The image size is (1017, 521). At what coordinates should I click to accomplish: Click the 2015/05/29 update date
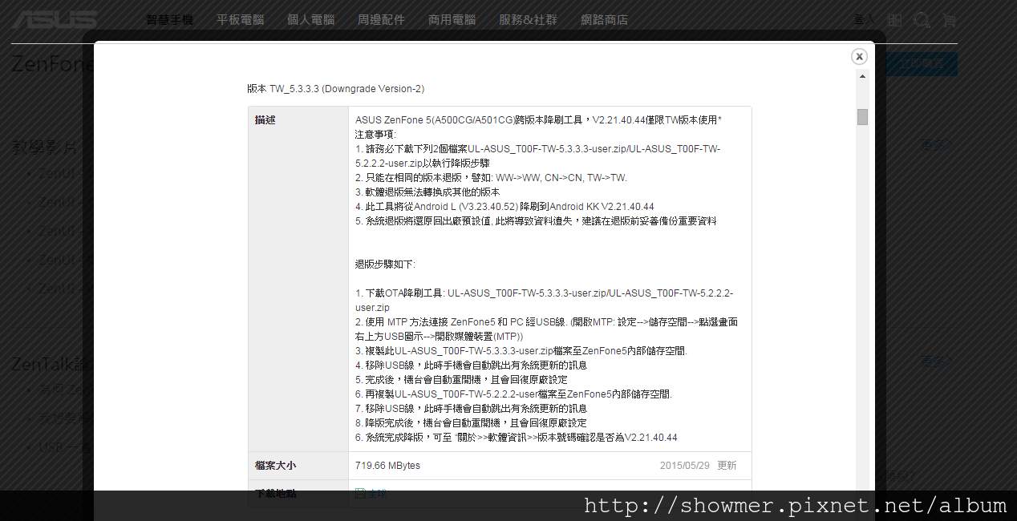pyautogui.click(x=685, y=466)
